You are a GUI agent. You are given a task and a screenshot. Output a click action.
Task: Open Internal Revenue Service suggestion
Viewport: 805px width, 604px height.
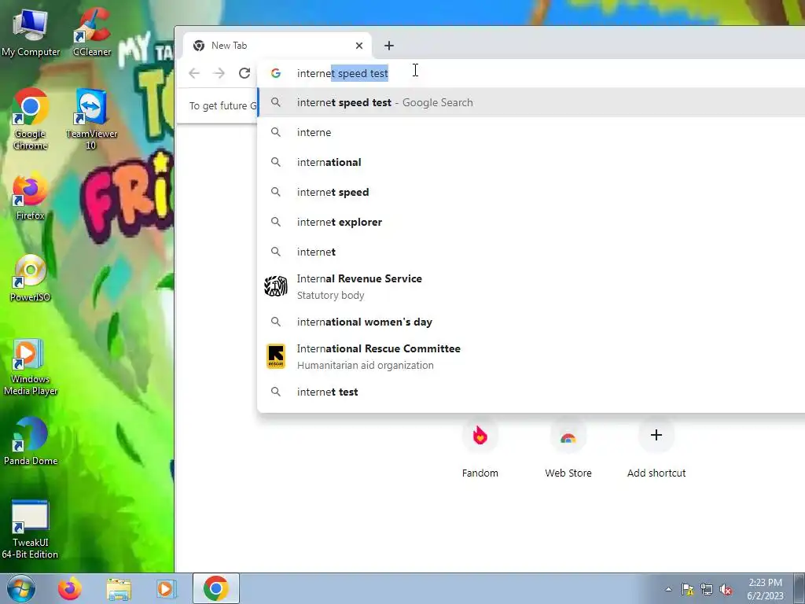[x=531, y=286]
